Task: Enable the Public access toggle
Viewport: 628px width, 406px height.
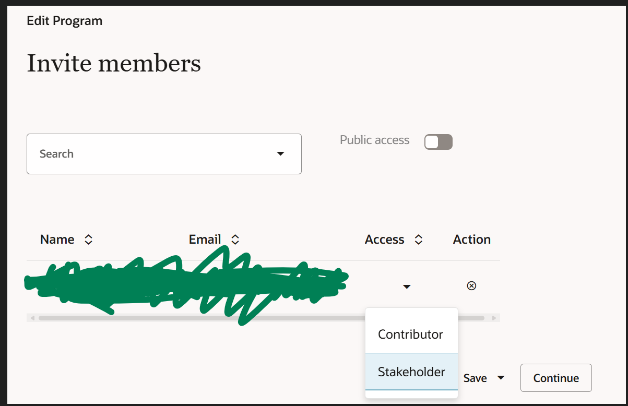Action: pos(438,141)
